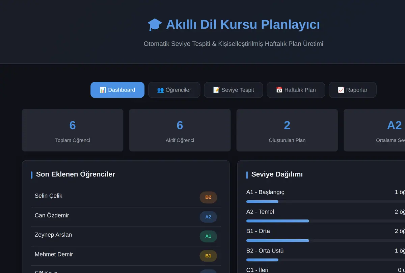Click the A2 average level card
The height and width of the screenshot is (273, 405).
pos(374,130)
